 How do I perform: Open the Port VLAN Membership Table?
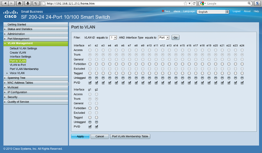coord(130,136)
